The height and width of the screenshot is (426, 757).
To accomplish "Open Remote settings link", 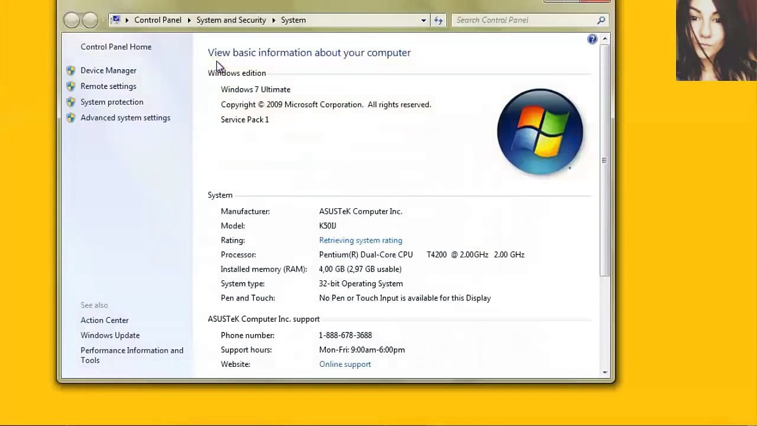I will click(108, 86).
